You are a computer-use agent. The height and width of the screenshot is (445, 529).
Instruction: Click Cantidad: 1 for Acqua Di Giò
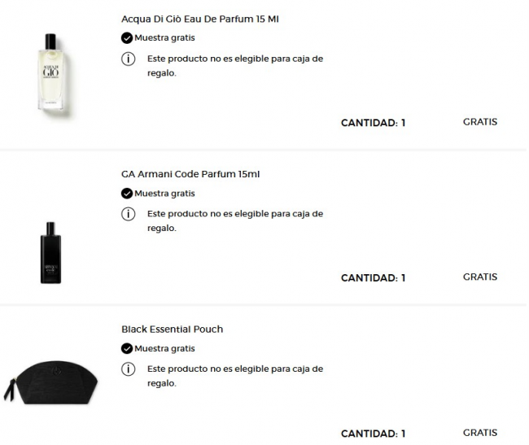pyautogui.click(x=373, y=123)
